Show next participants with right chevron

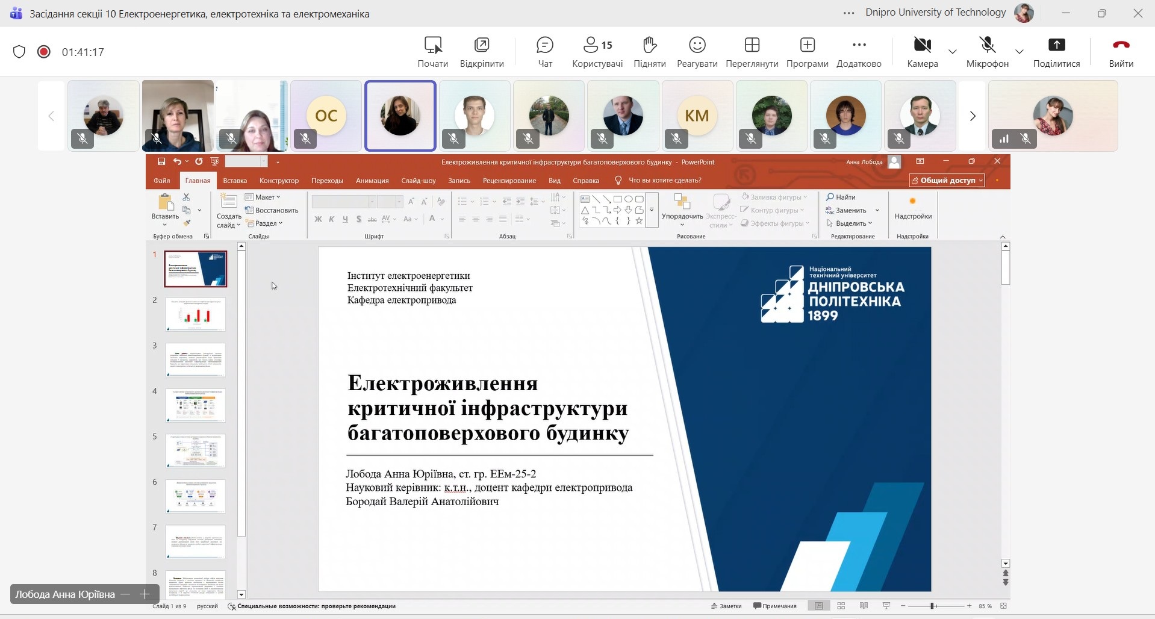(x=972, y=116)
